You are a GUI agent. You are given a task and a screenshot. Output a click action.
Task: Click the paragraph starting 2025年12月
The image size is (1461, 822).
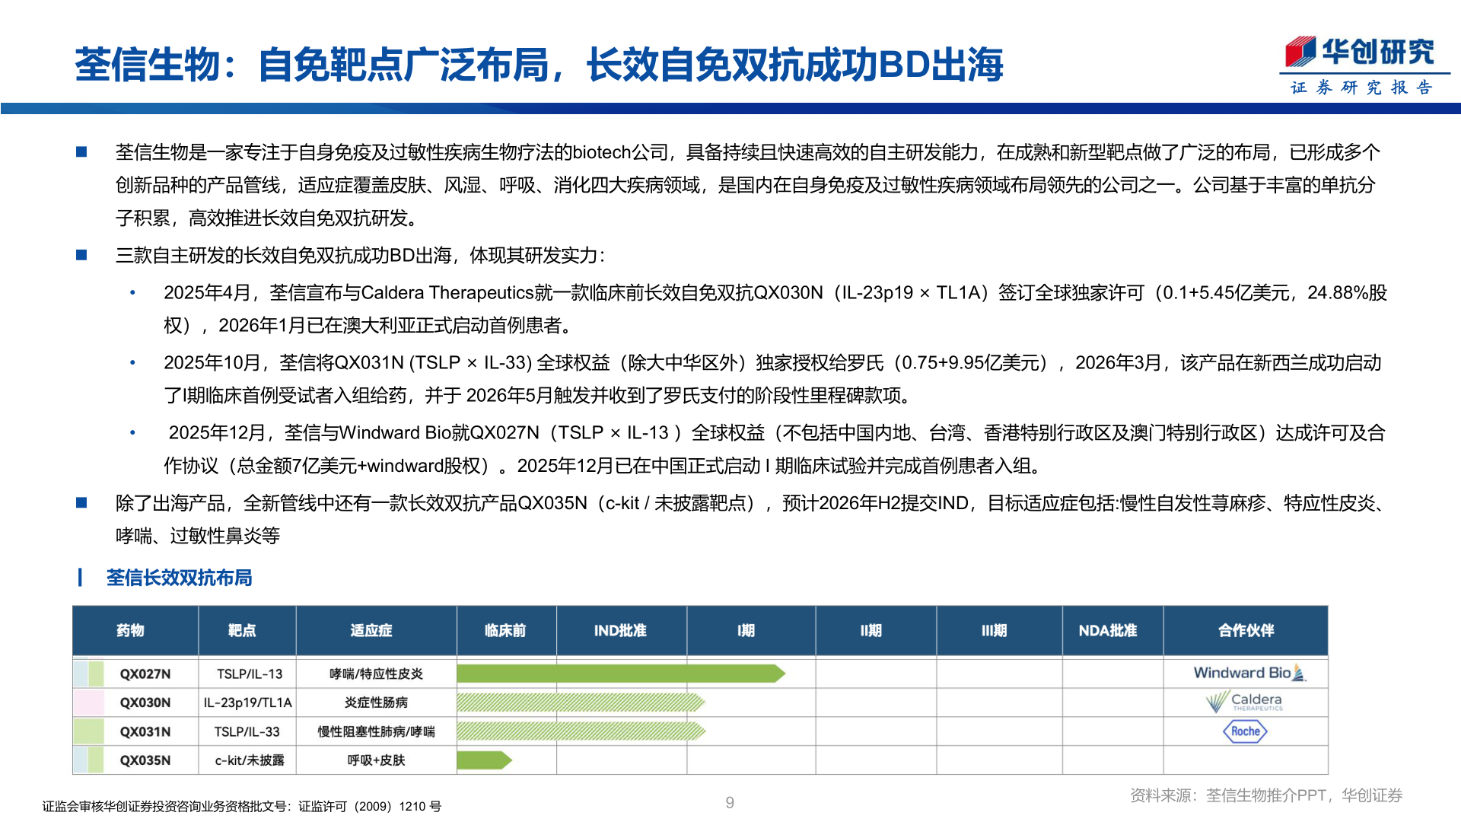point(775,449)
